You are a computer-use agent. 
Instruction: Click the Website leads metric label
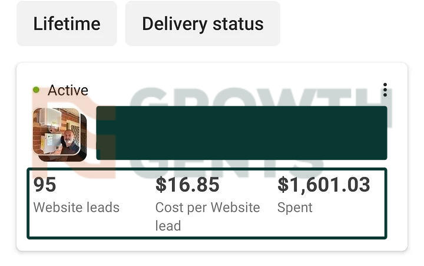(x=77, y=208)
